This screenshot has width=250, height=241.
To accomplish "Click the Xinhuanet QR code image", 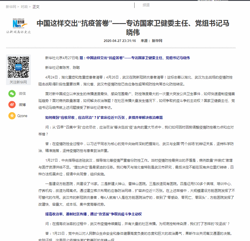I will (18, 67).
